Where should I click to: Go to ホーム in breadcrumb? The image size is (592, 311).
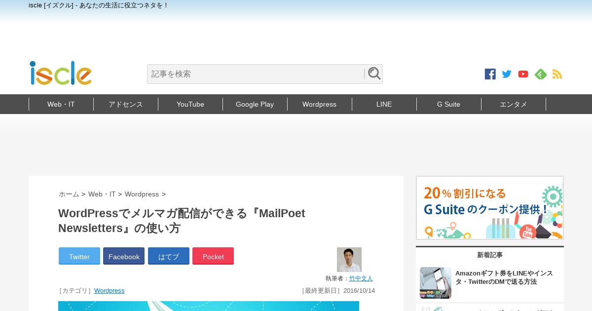(69, 194)
